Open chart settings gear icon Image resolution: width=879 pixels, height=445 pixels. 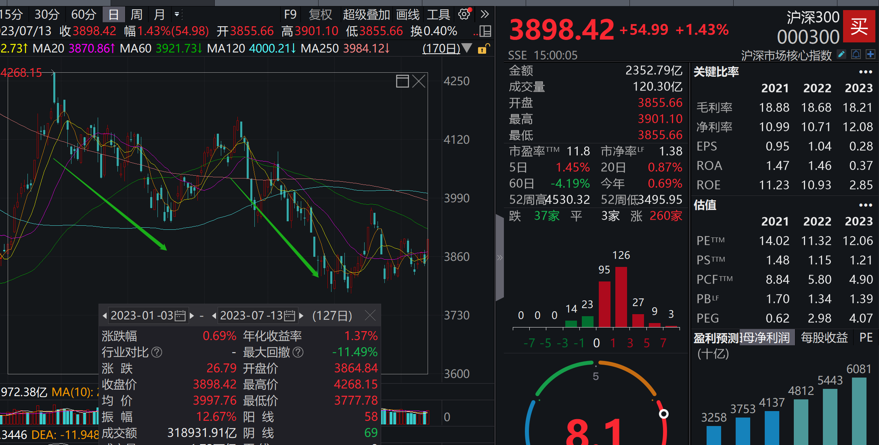point(464,15)
